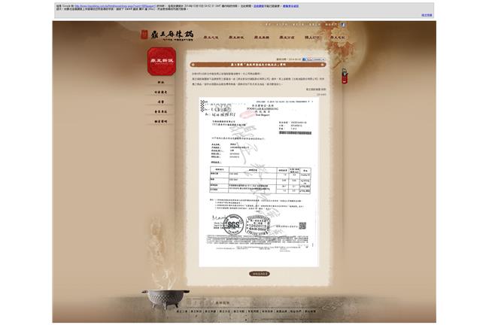489x325 pixels.
Task: Open the Facebook icon in the top-right header
Action: tap(343, 25)
